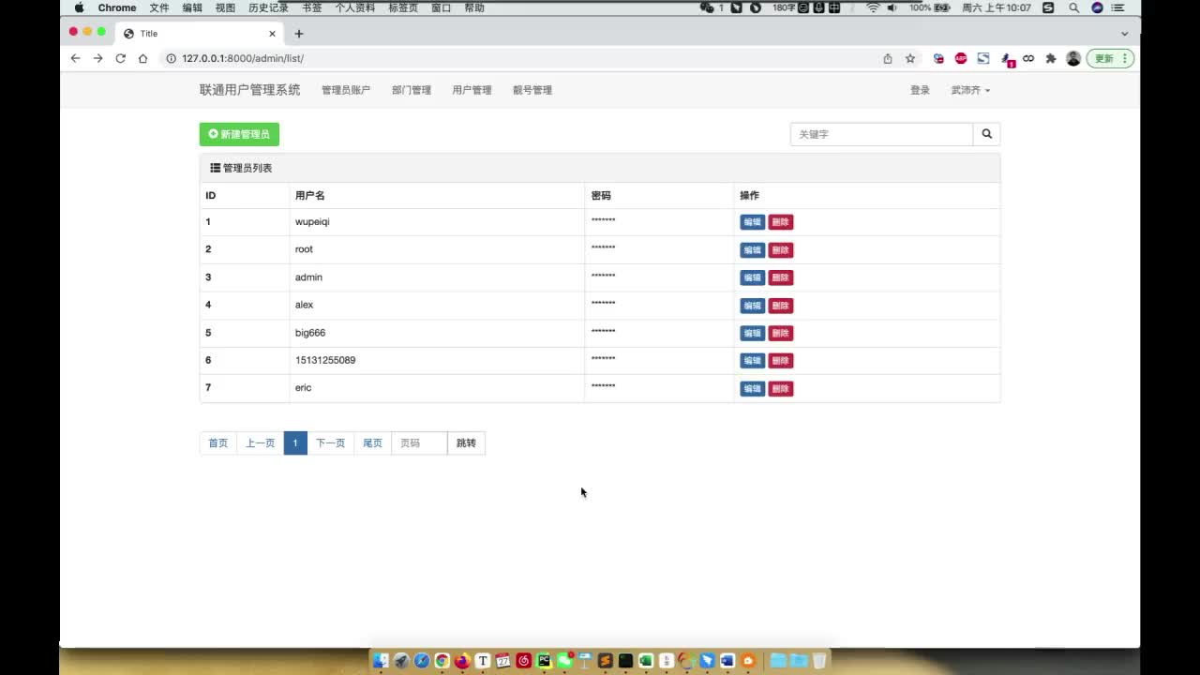Image resolution: width=1200 pixels, height=675 pixels.
Task: Open Chrome's 更新 menu button
Action: click(1111, 58)
